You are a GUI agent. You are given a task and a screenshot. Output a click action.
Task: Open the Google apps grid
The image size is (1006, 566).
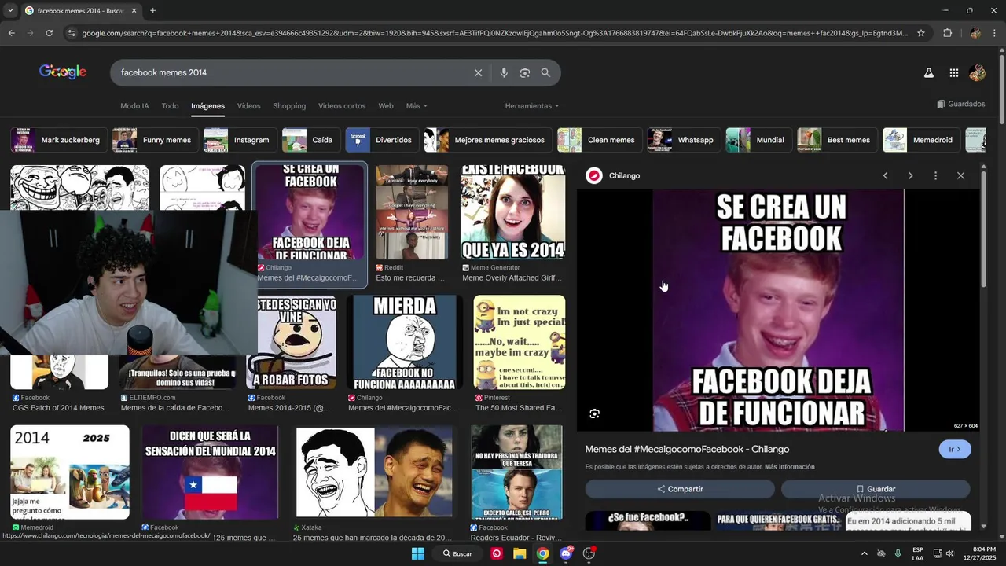953,72
